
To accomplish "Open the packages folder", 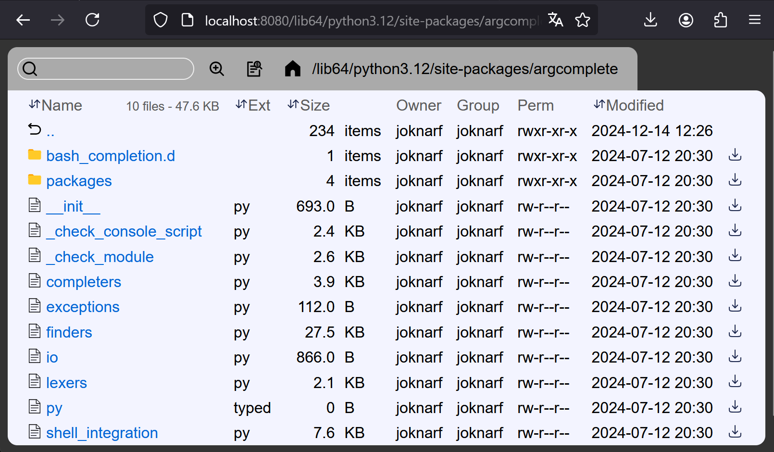I will (x=79, y=181).
